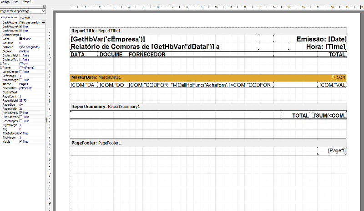Enable the LargeDesignHeight checkbox
Screen dimensions: 364x211
(x=21, y=72)
